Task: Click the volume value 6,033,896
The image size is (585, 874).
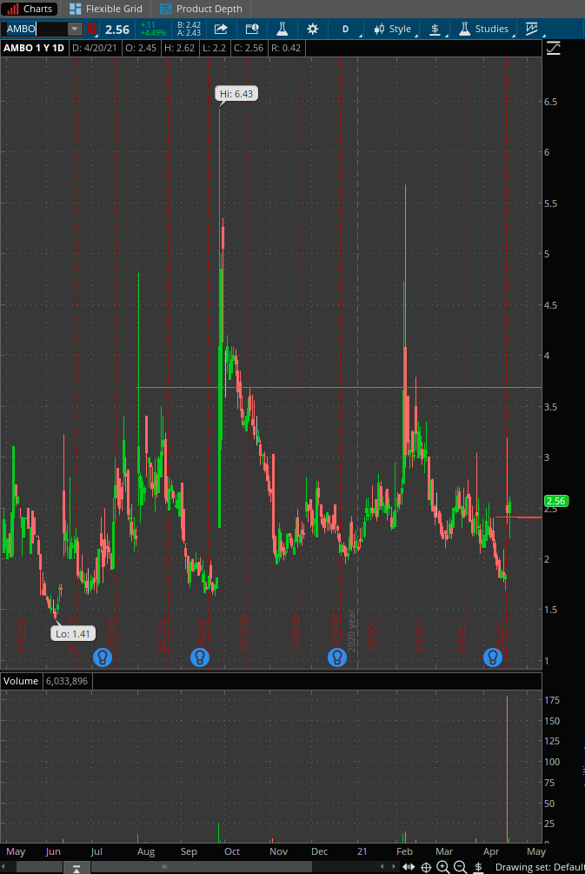Action: (67, 681)
